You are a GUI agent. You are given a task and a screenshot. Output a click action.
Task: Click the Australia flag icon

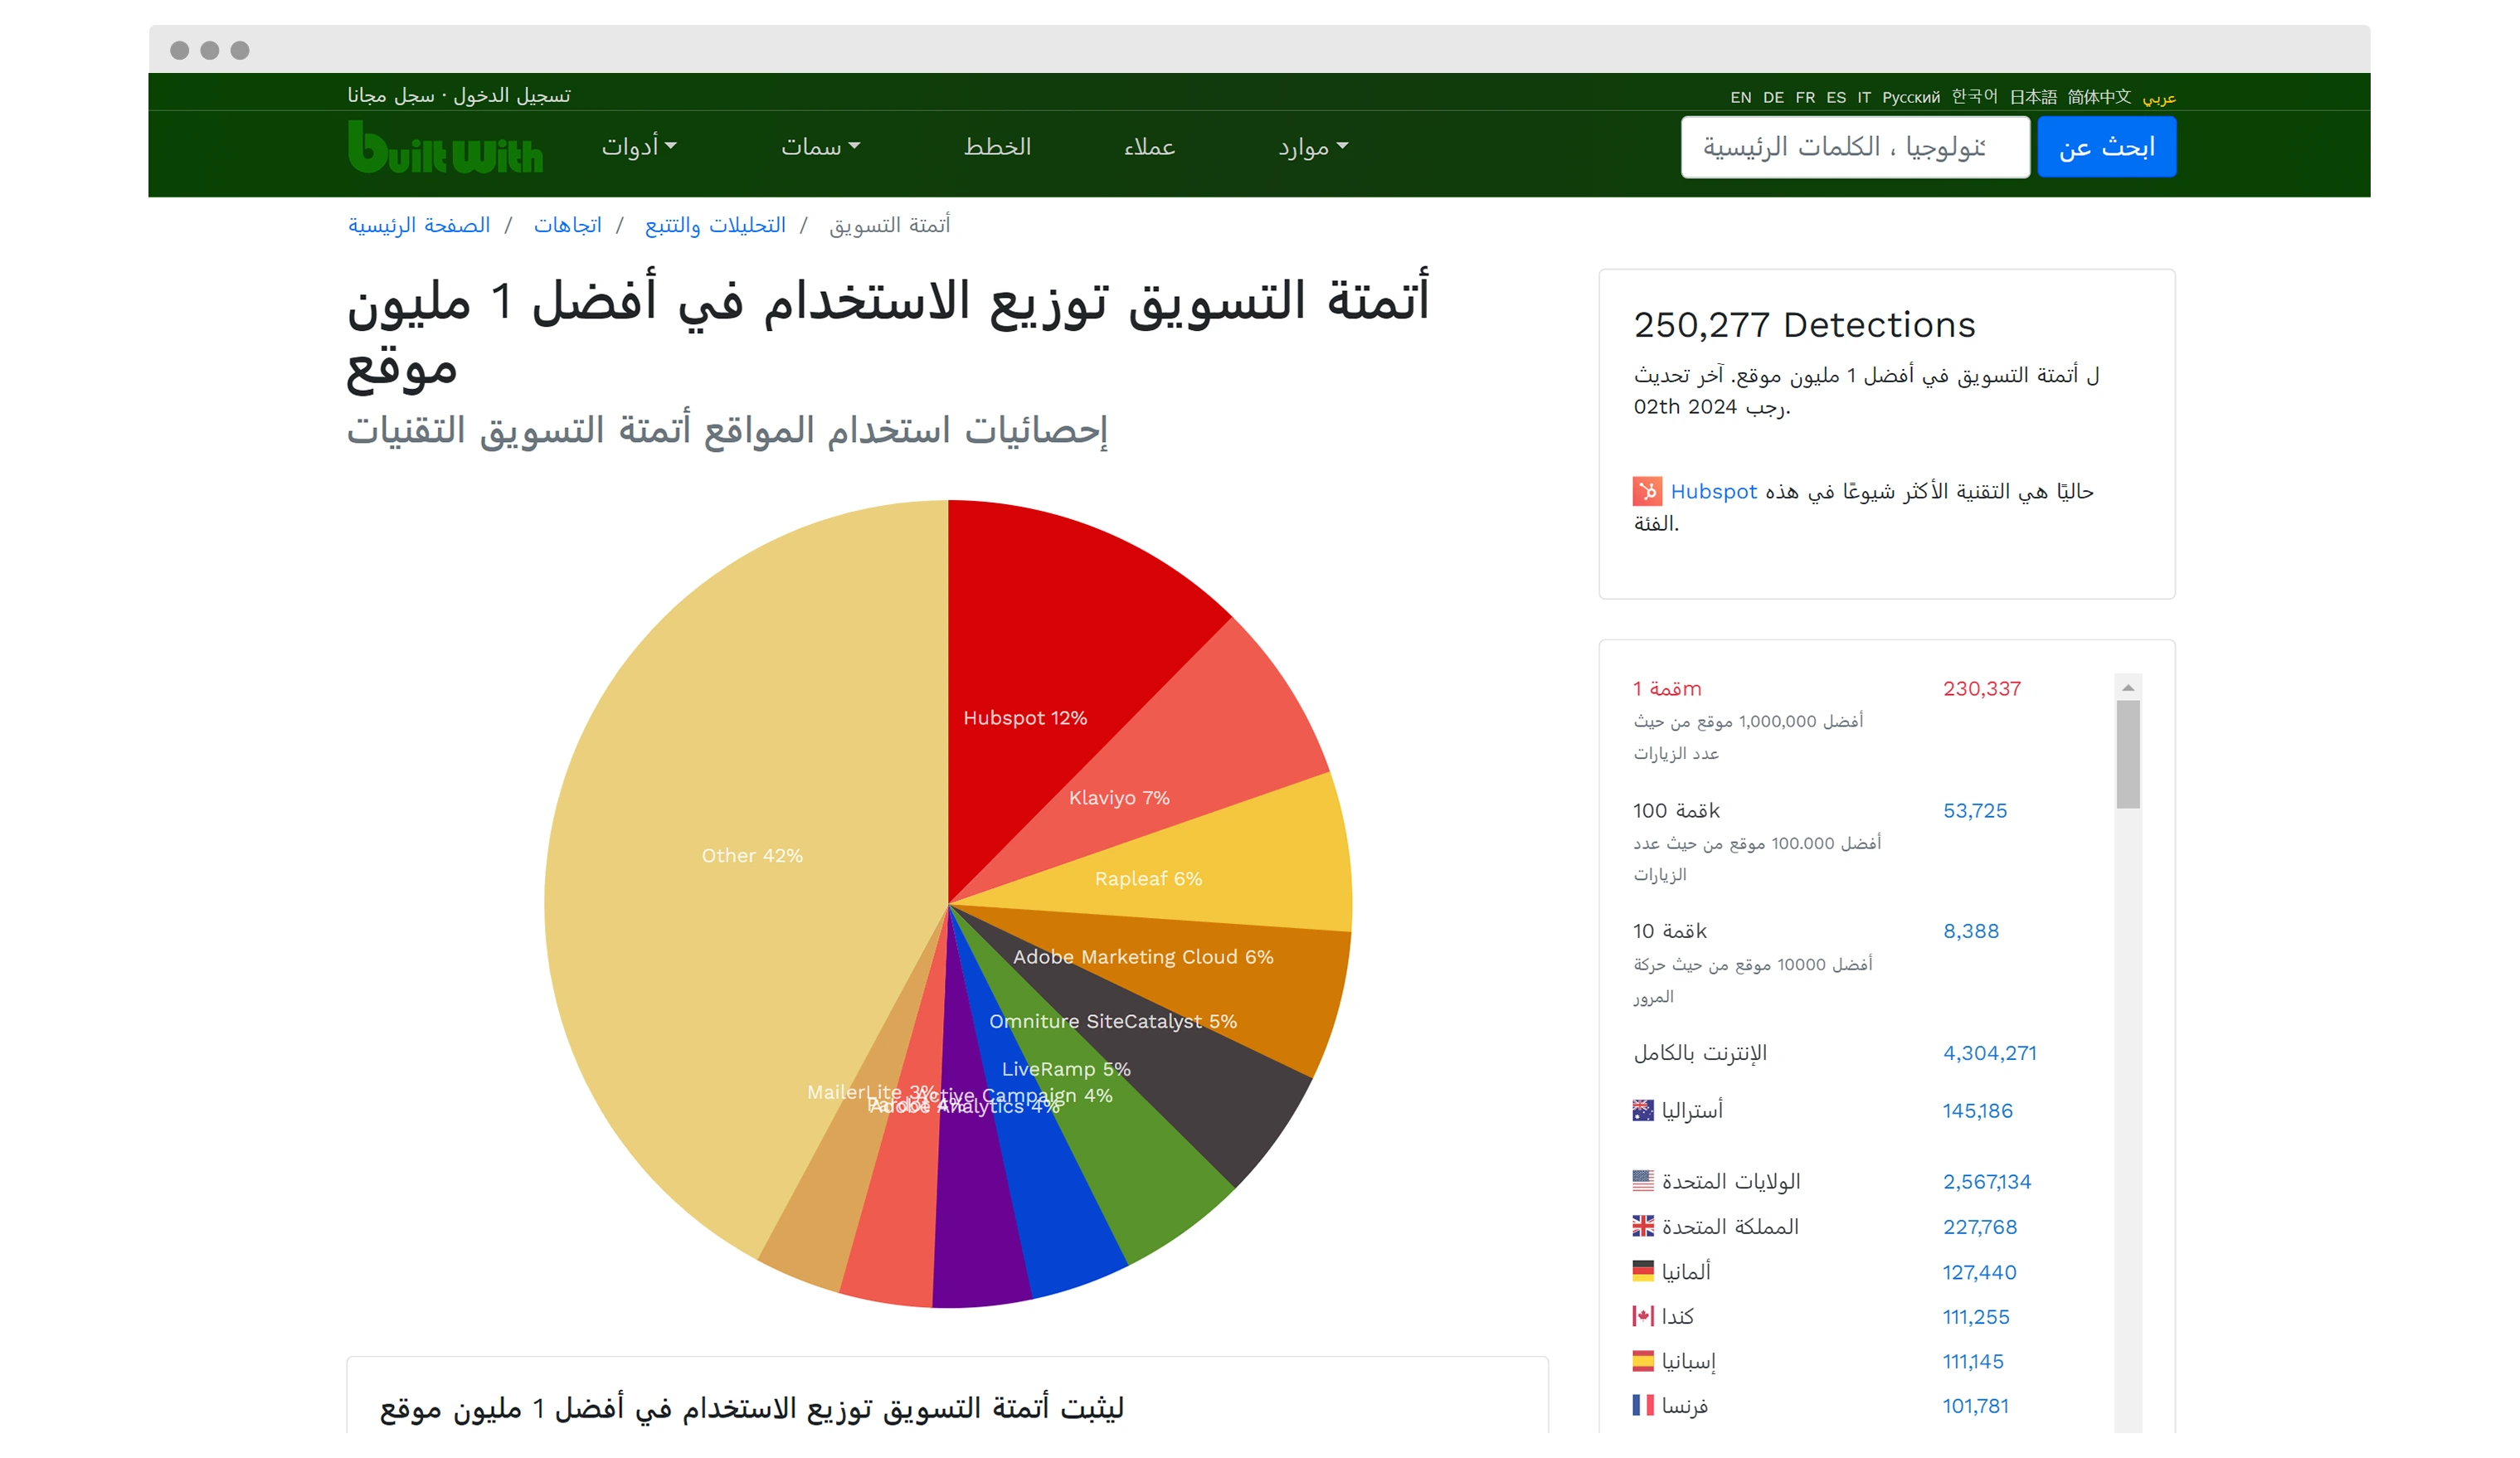(1643, 1110)
